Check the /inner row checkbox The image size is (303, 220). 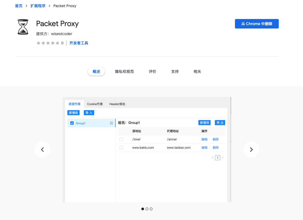click(x=121, y=139)
